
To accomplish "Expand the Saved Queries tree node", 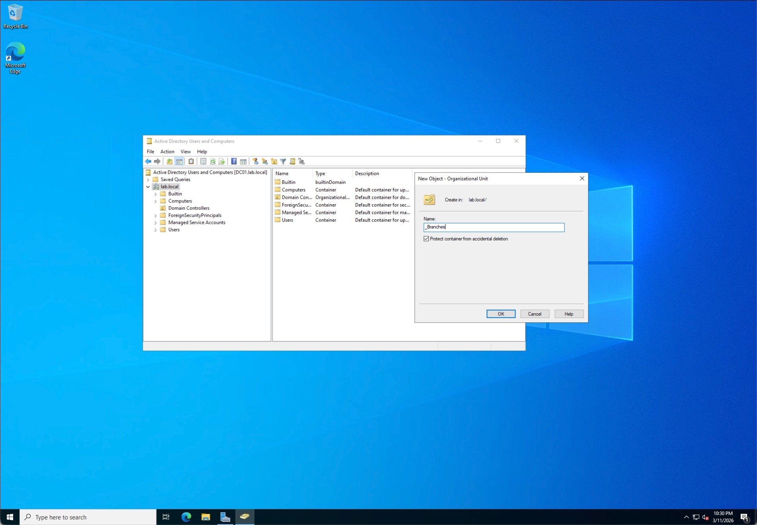I will click(x=148, y=180).
